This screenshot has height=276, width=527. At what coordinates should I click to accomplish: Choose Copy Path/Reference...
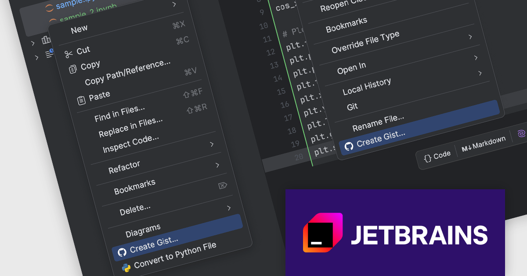pos(128,73)
